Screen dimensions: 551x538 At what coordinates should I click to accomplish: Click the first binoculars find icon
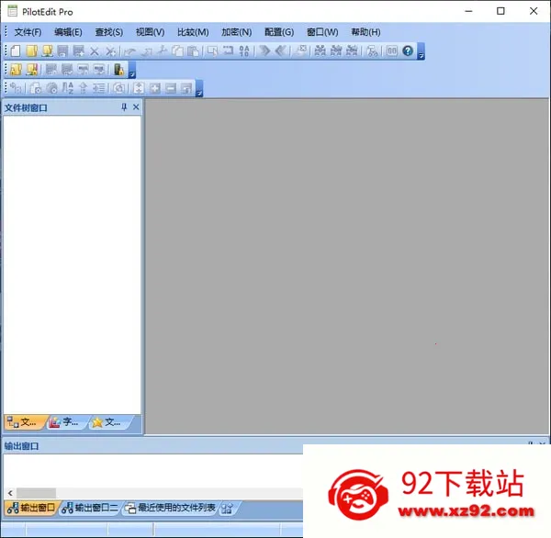[x=320, y=50]
